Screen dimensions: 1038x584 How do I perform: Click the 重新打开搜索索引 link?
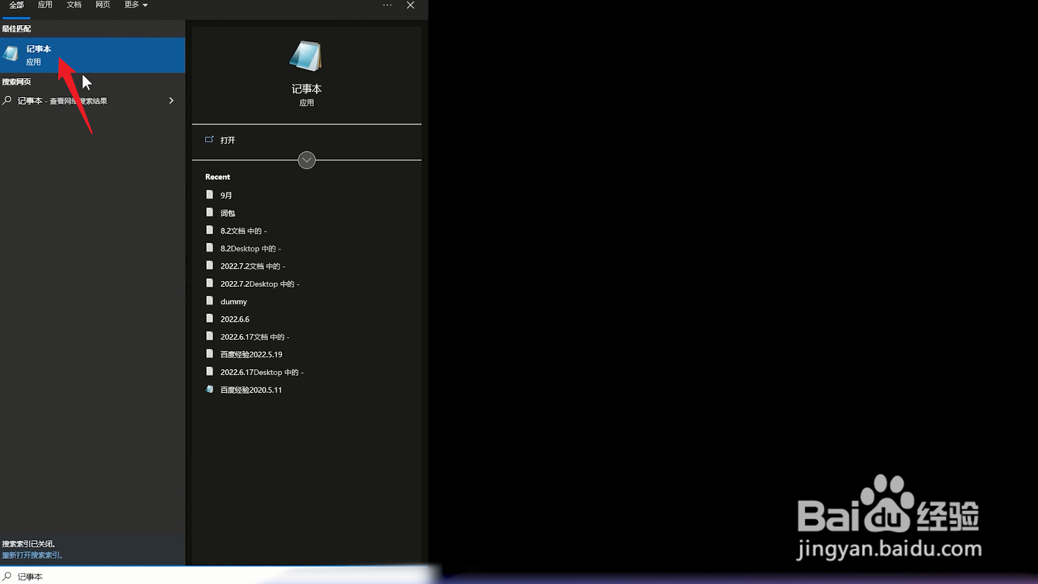(31, 555)
